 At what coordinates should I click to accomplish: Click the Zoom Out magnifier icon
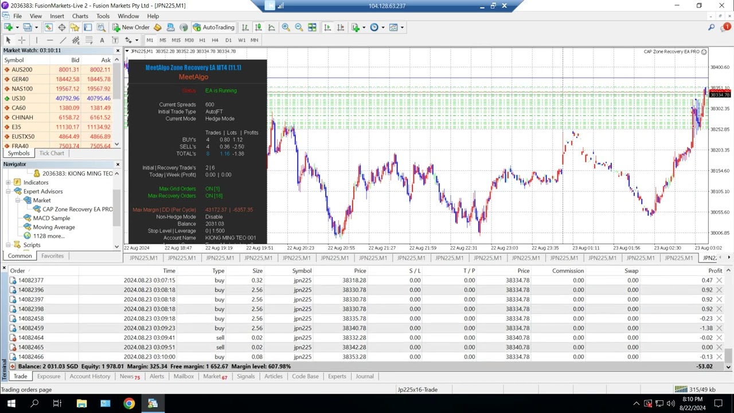click(299, 27)
